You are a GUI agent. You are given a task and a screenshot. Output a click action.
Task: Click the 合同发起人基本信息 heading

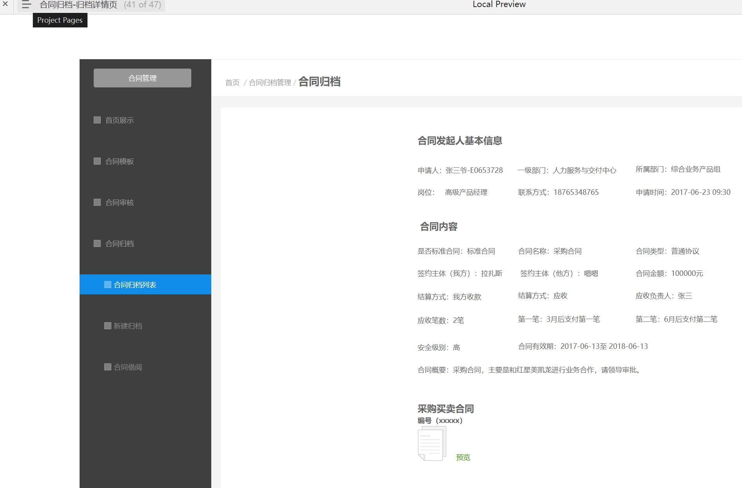coord(460,141)
